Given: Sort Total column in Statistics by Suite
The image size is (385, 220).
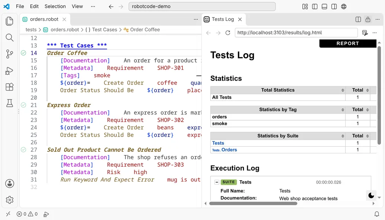Looking at the screenshot, I should [x=358, y=136].
